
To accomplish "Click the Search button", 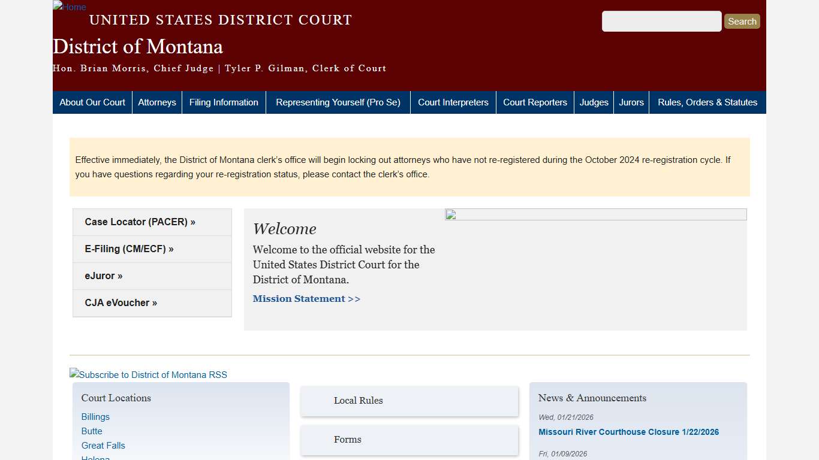I will [742, 21].
